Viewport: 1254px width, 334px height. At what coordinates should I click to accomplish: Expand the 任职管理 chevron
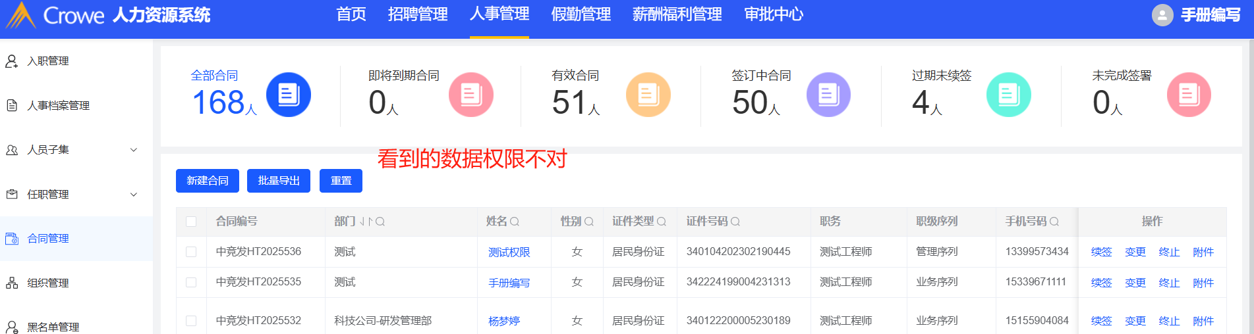(134, 194)
